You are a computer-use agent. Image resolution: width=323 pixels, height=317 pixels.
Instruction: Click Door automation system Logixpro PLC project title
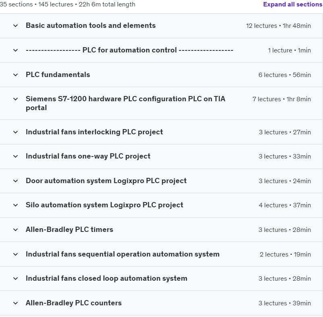[106, 181]
